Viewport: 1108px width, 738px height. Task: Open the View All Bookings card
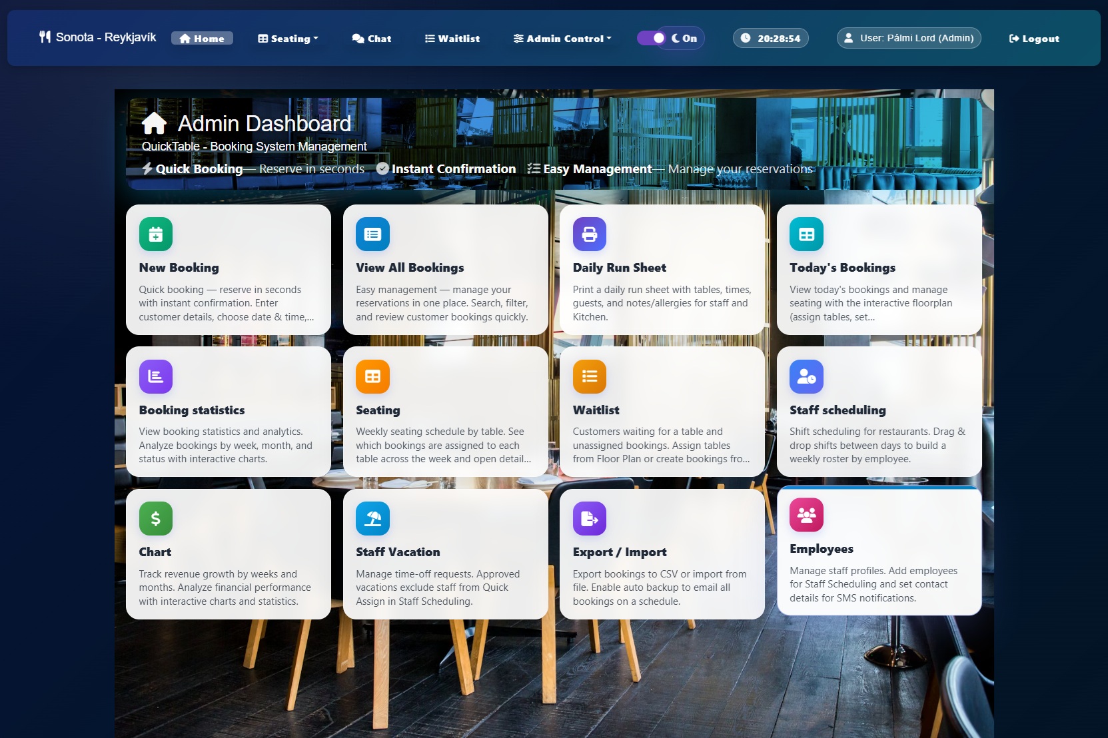[445, 270]
